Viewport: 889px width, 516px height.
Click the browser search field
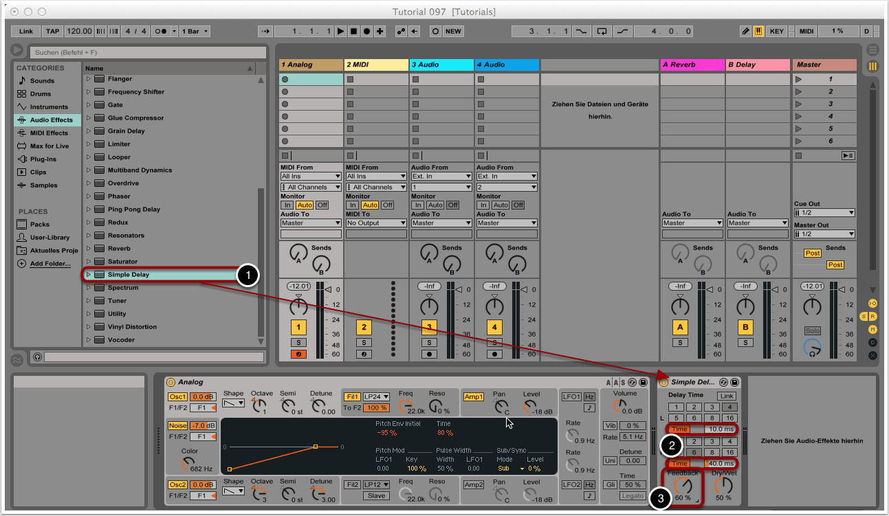(147, 52)
